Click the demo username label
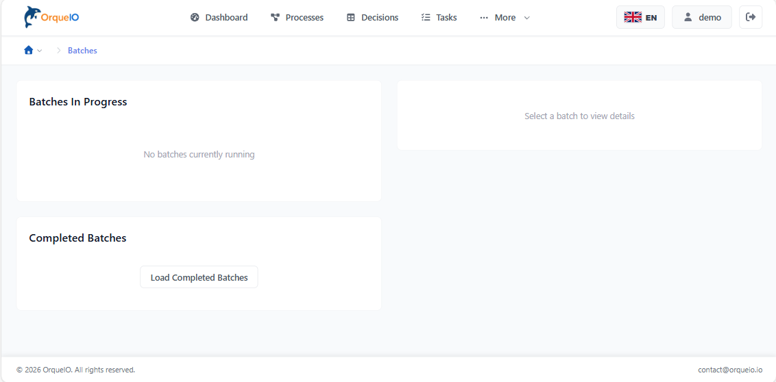The image size is (776, 382). click(x=710, y=17)
